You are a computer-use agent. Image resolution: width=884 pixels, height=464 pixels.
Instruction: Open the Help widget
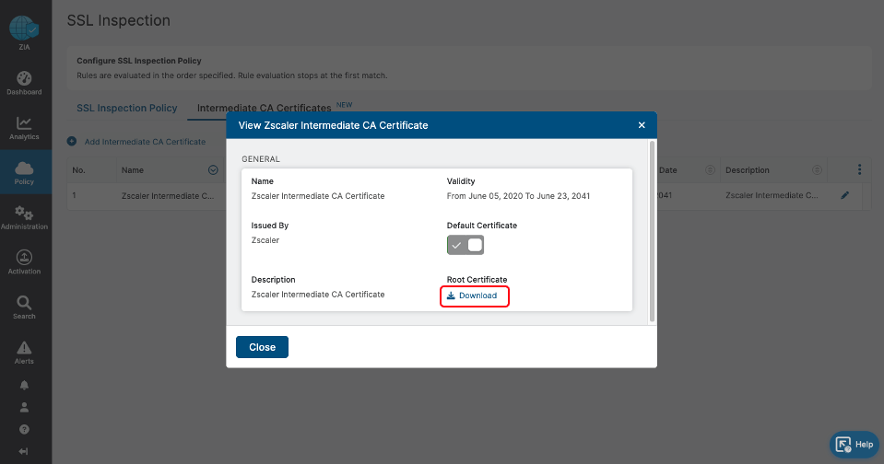(x=854, y=444)
